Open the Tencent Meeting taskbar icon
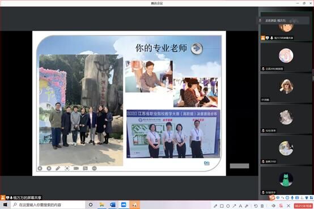The height and width of the screenshot is (209, 314). point(124,205)
